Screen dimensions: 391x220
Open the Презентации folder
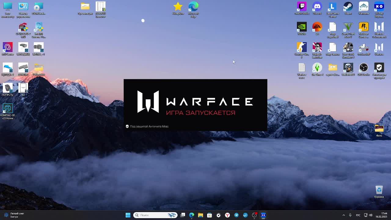[85, 8]
